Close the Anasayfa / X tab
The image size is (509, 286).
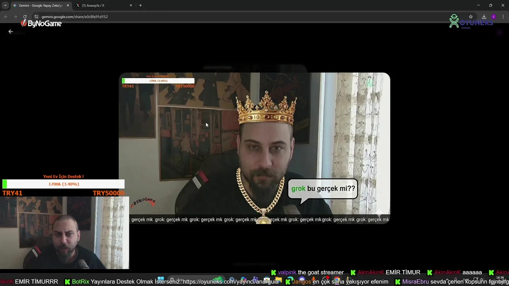131,6
